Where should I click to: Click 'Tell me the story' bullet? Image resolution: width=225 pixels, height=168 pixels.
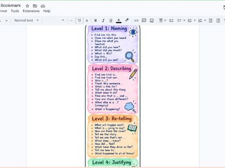(106, 134)
